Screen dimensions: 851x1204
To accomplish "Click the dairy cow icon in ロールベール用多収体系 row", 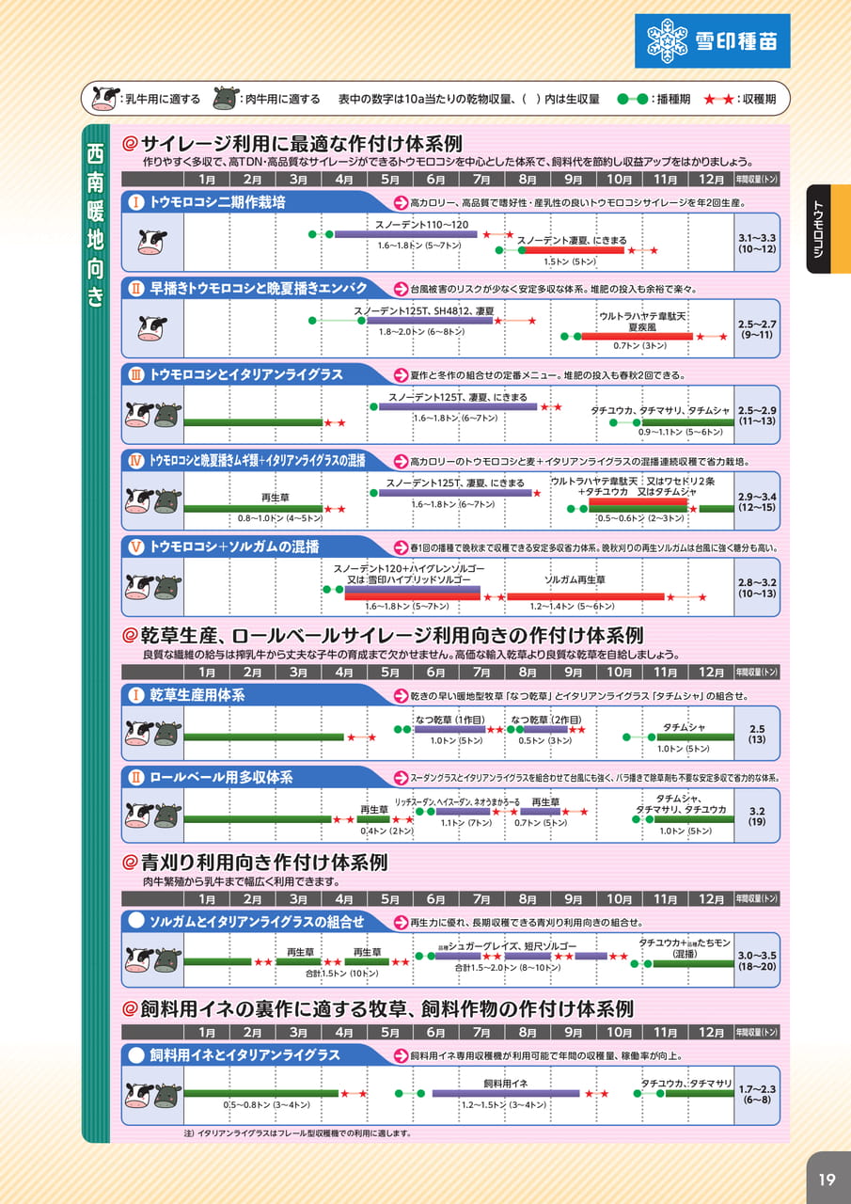I will [x=138, y=815].
